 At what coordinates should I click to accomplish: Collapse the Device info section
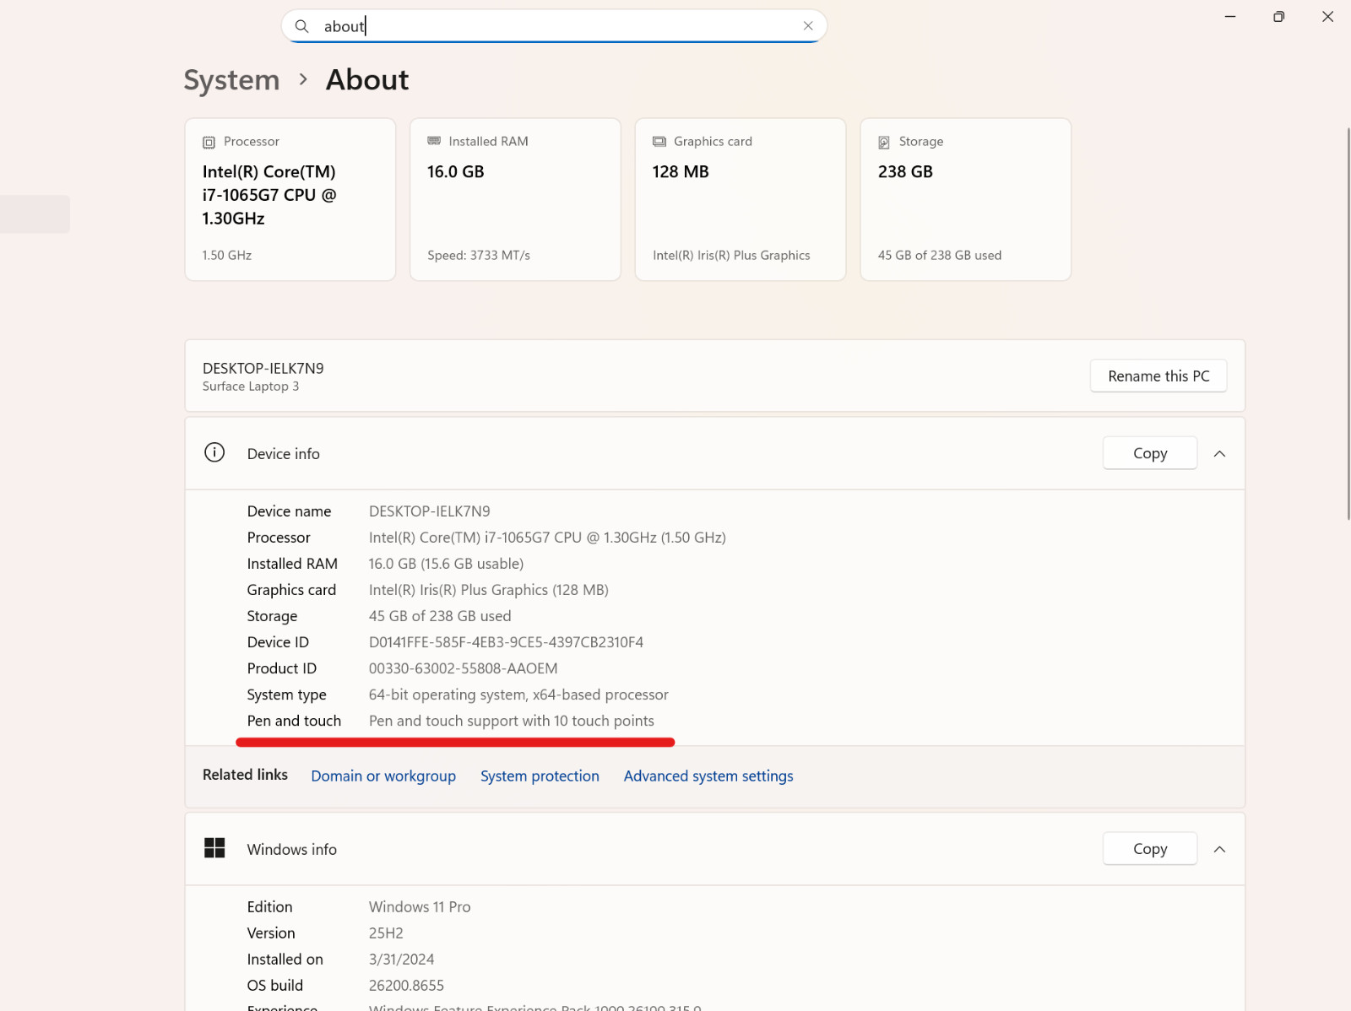1219,454
